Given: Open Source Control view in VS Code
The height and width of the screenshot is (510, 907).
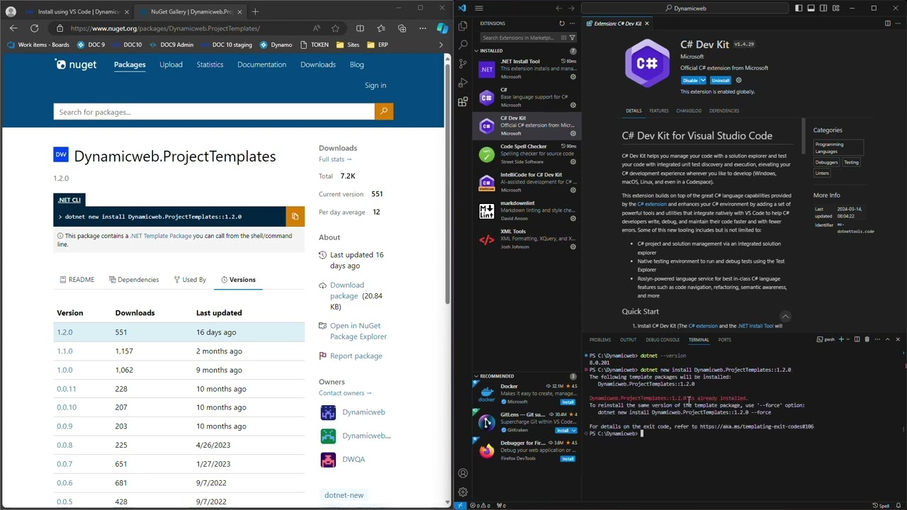Looking at the screenshot, I should point(463,64).
